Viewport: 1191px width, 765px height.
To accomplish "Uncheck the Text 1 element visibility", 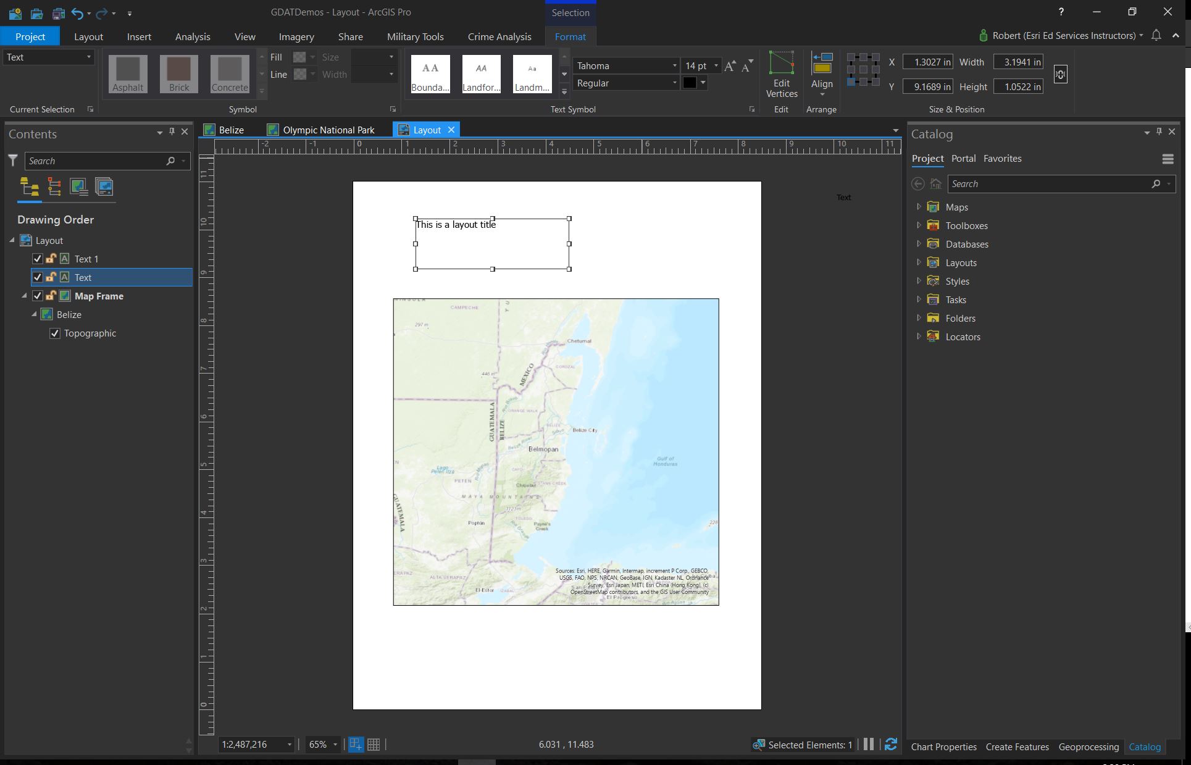I will pos(38,259).
